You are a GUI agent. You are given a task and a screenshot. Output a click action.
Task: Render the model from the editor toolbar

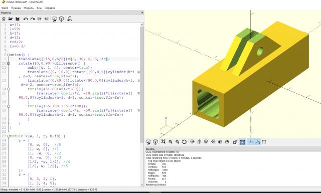pyautogui.click(x=61, y=19)
